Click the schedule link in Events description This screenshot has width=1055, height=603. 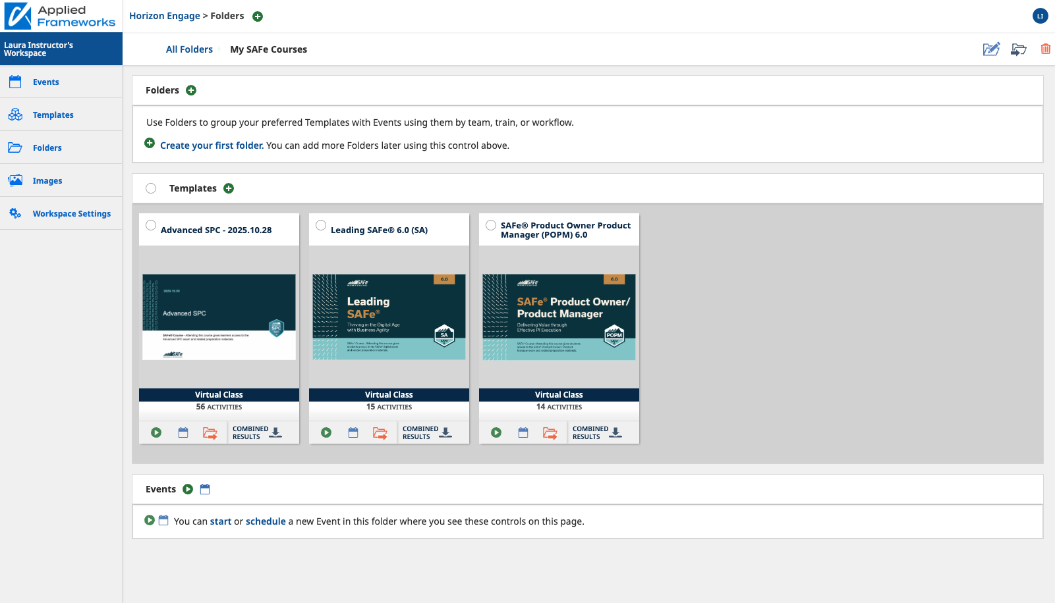click(266, 521)
